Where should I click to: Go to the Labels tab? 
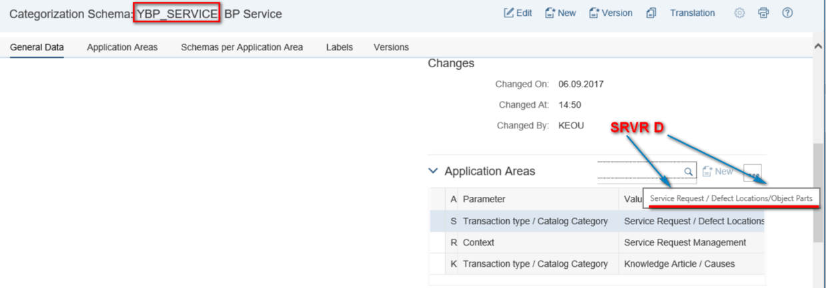(x=339, y=47)
